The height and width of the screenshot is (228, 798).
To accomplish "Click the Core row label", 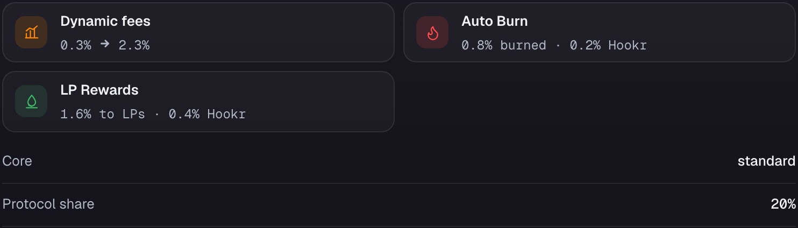I will point(17,161).
